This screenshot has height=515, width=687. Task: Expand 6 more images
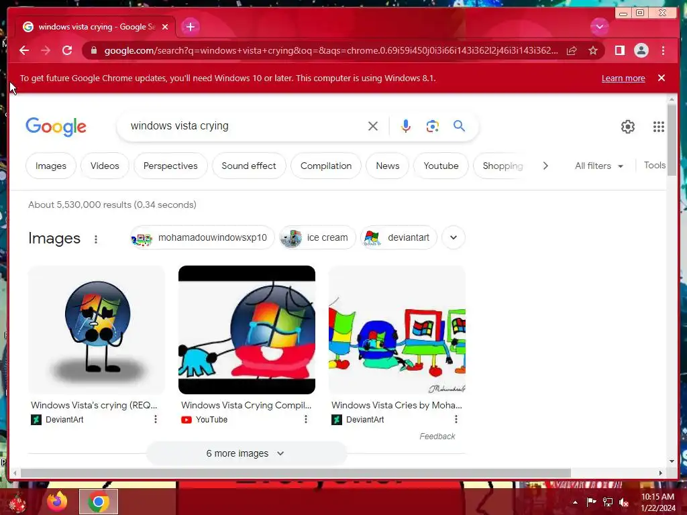[x=246, y=453]
